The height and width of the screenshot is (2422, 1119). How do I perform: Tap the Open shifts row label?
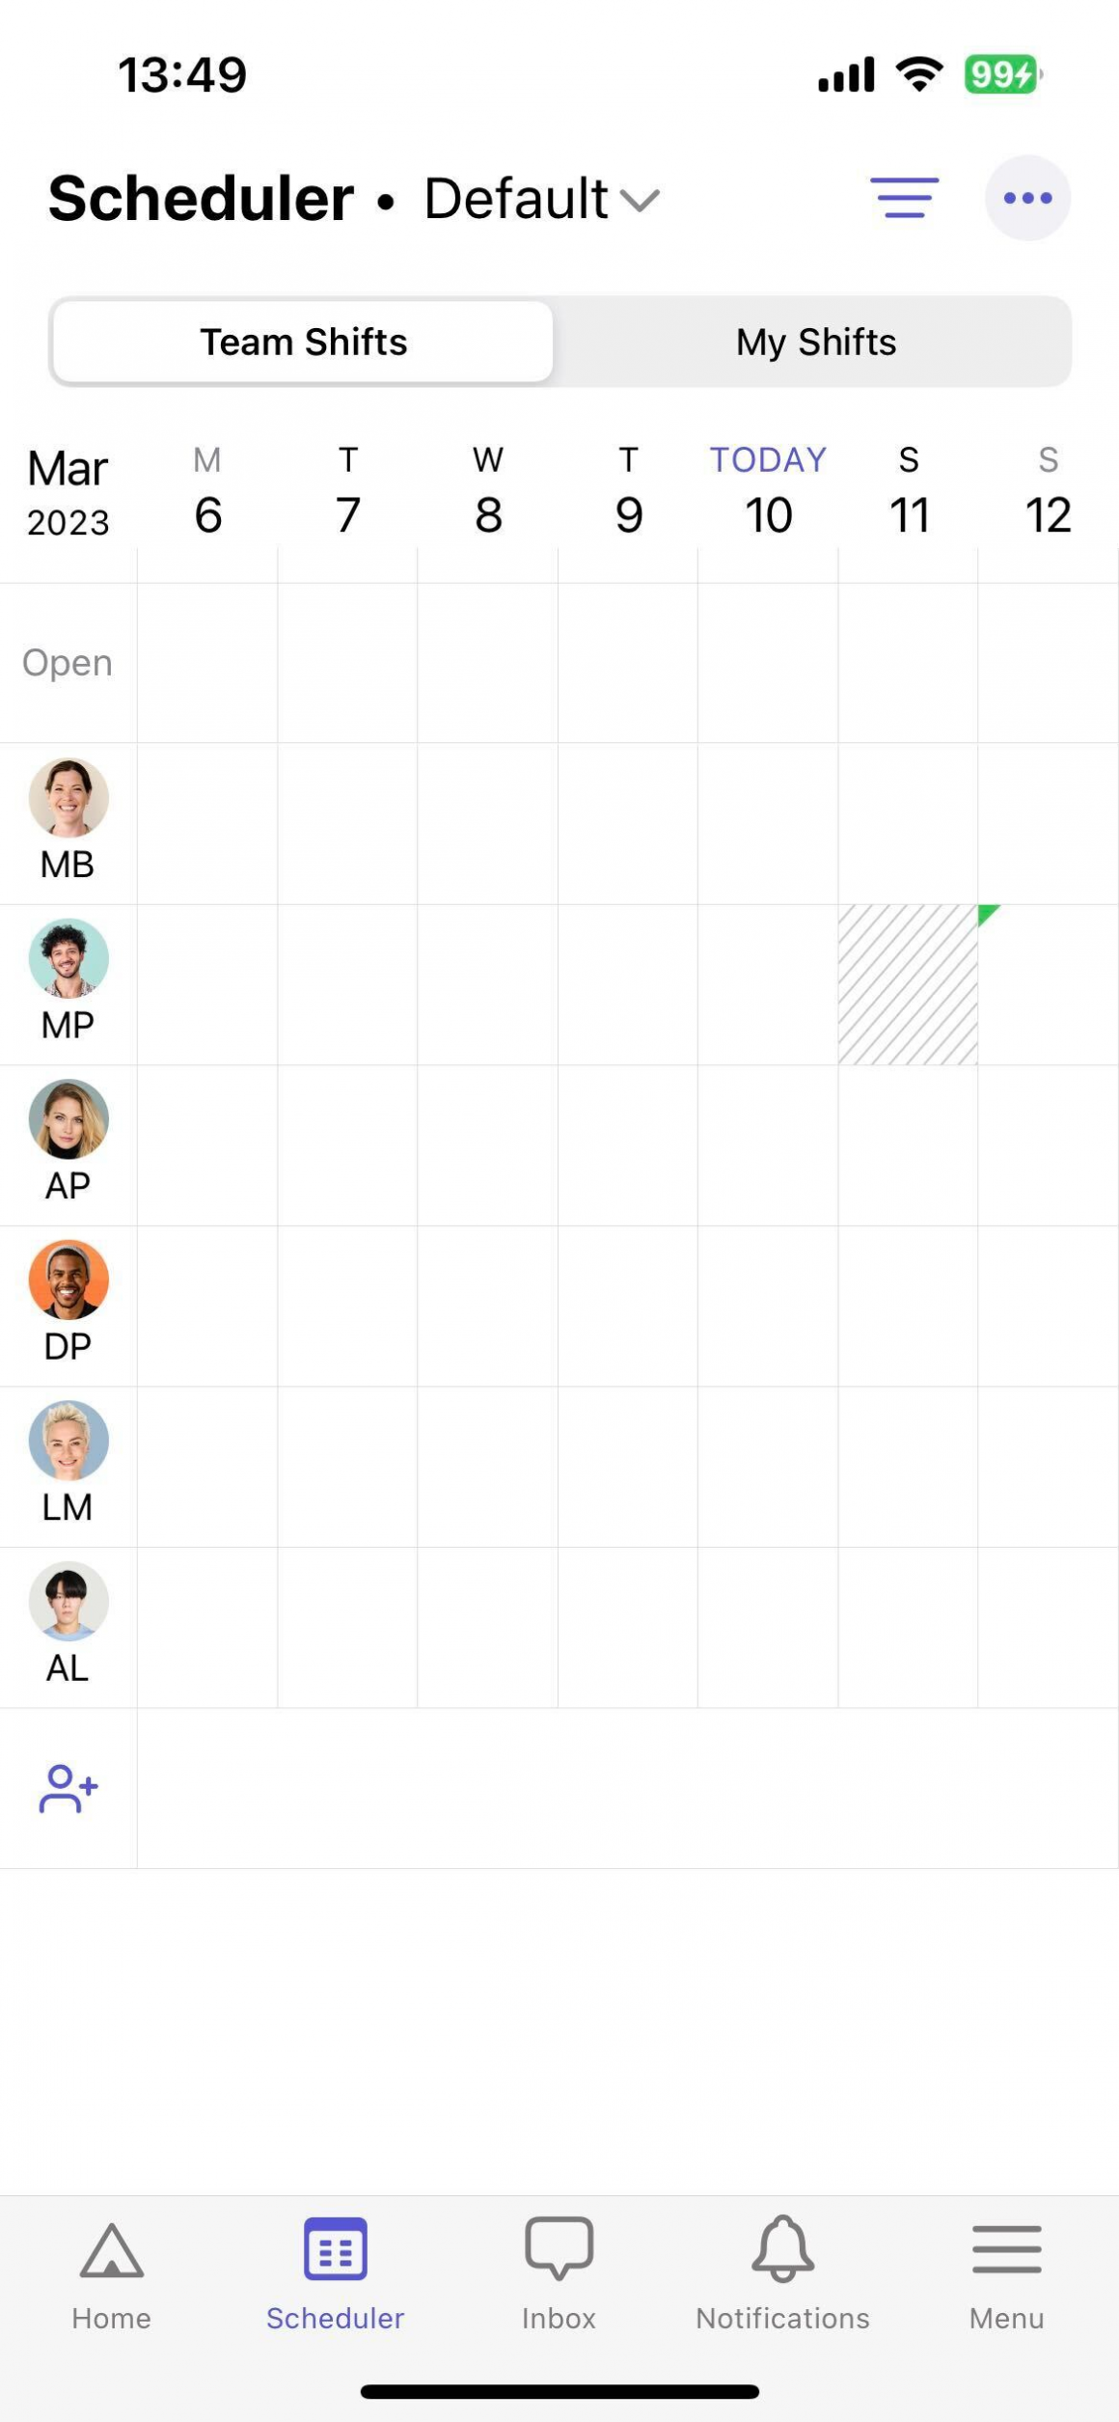[68, 663]
